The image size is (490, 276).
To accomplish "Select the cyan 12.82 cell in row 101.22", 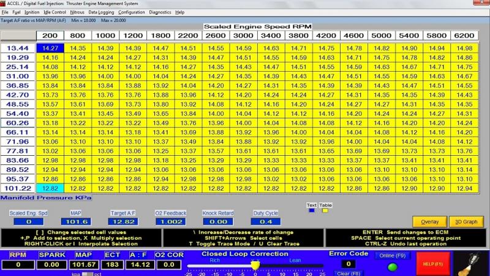I will pos(50,188).
